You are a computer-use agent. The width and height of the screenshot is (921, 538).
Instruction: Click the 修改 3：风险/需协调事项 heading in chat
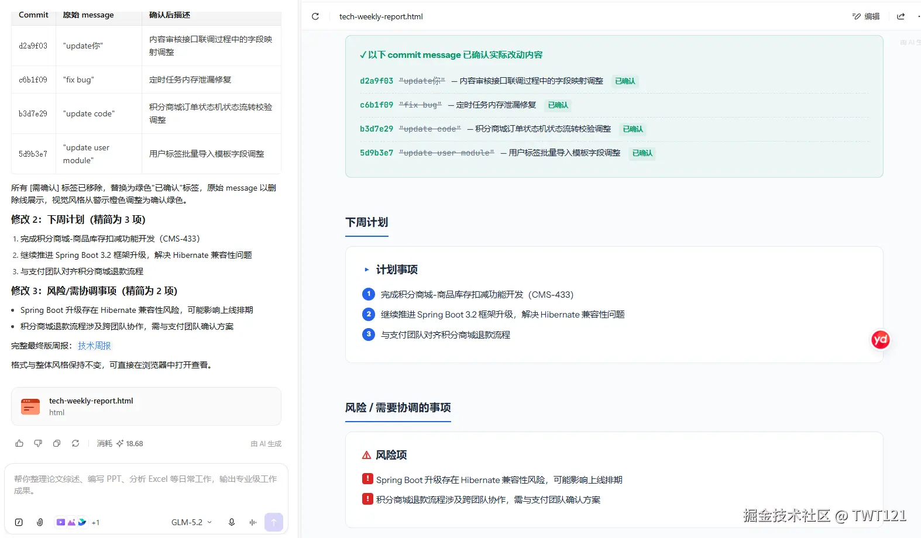point(94,291)
